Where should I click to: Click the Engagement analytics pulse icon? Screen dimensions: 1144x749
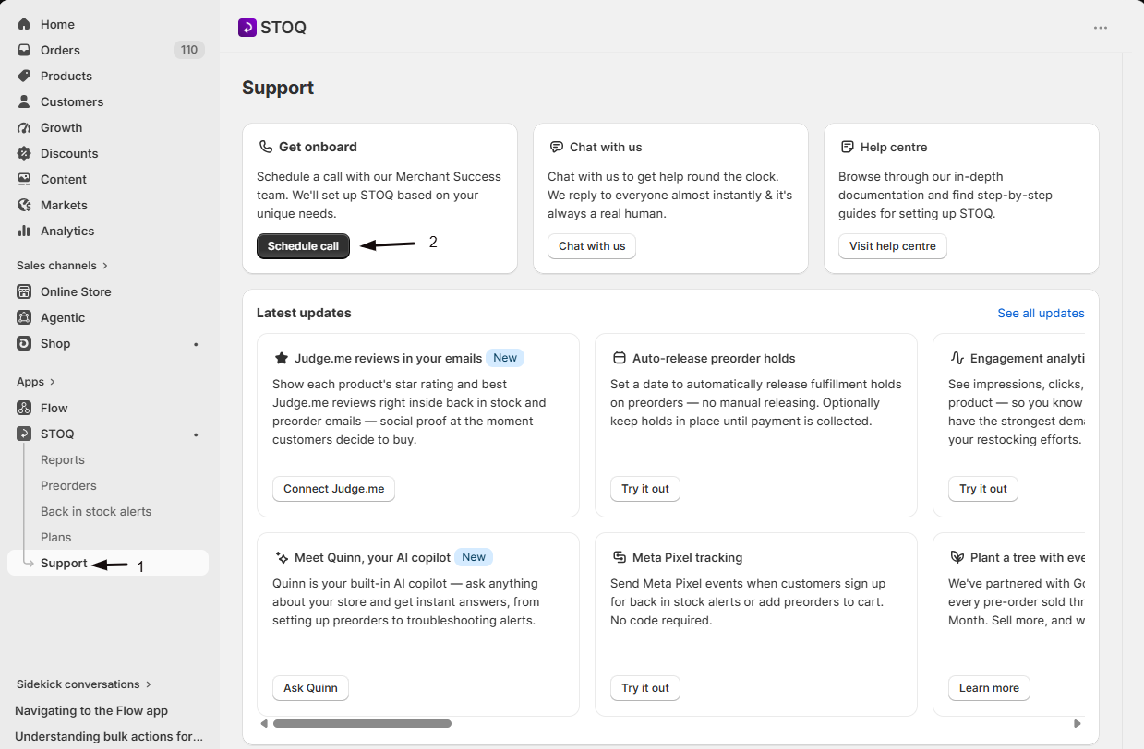pos(957,358)
